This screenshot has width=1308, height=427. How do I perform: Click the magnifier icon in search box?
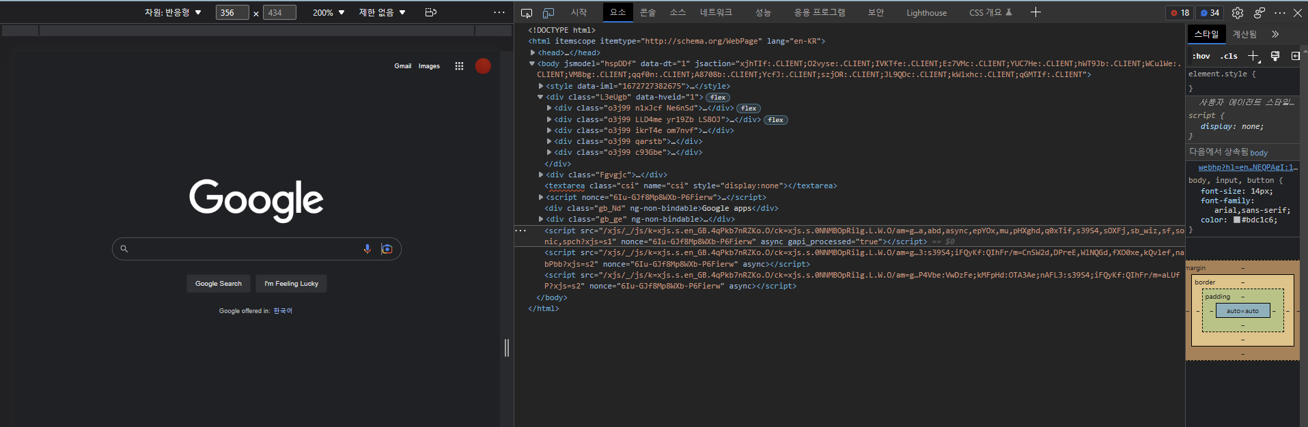(124, 249)
